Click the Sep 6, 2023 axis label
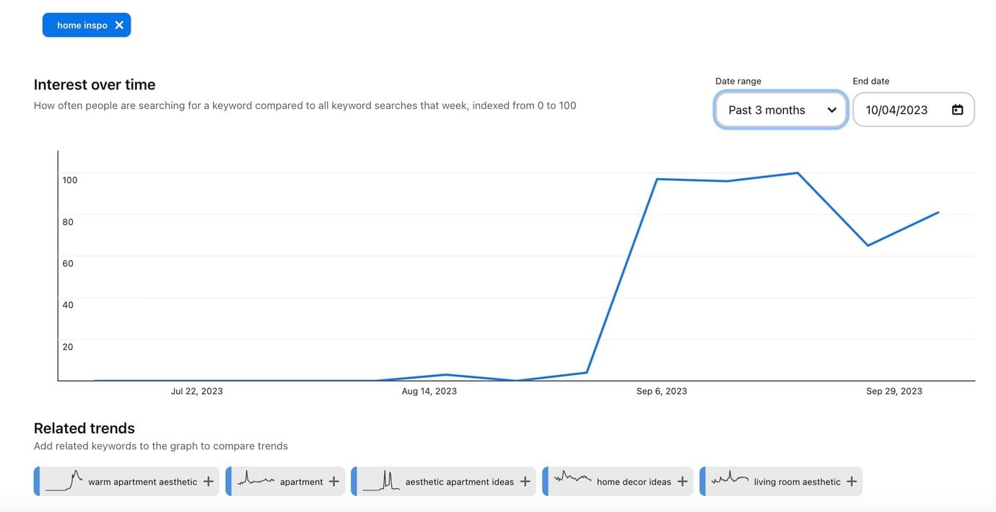Screen dimensions: 996x512 point(662,391)
